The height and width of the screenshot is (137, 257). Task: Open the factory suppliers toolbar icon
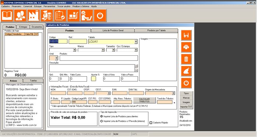tap(34, 15)
